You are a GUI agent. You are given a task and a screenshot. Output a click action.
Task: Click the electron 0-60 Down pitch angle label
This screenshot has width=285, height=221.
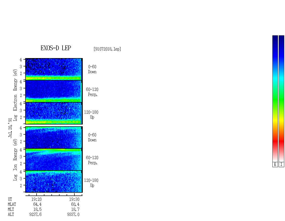(x=92, y=69)
